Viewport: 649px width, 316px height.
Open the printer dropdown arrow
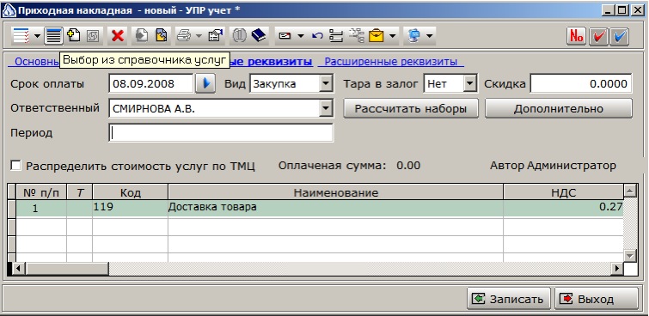pyautogui.click(x=199, y=36)
